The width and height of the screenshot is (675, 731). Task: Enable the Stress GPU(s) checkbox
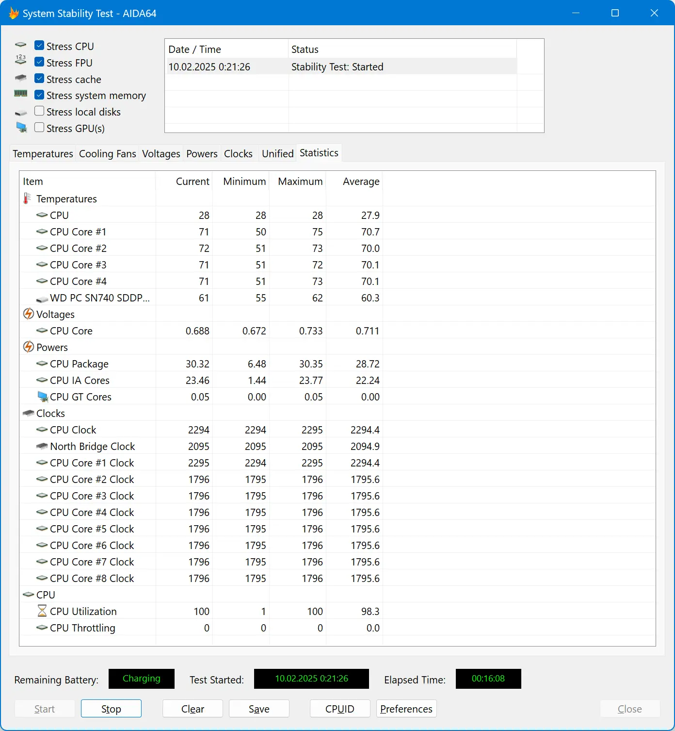(39, 128)
